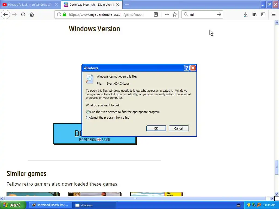
Task: Click the vertical scrollbar thumb
Action: click(277, 167)
